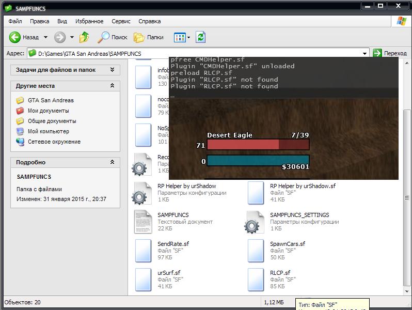The height and width of the screenshot is (310, 412).
Task: Select the file icon beside 101 size
Action: pos(143,135)
